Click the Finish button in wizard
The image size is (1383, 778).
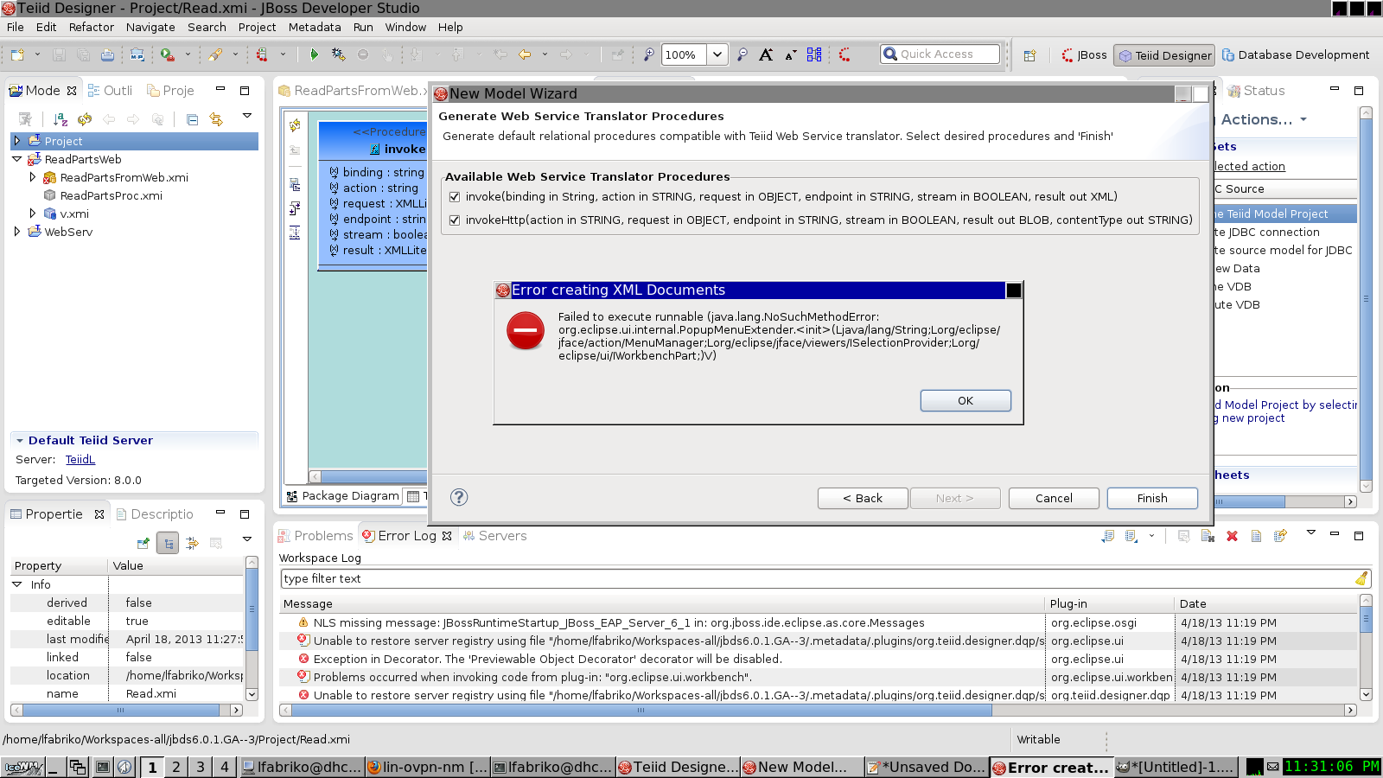point(1152,498)
